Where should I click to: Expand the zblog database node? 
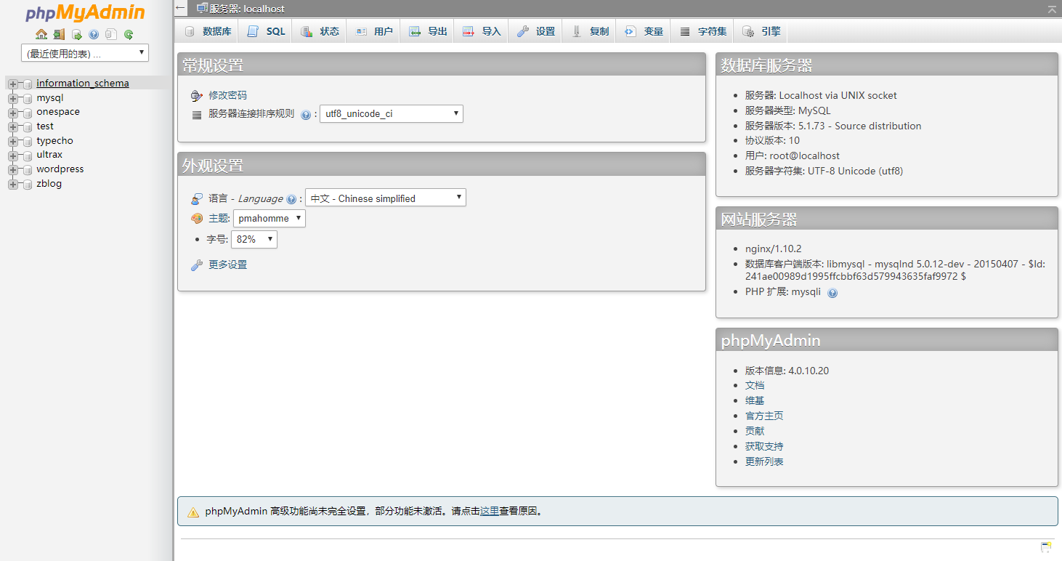[13, 184]
